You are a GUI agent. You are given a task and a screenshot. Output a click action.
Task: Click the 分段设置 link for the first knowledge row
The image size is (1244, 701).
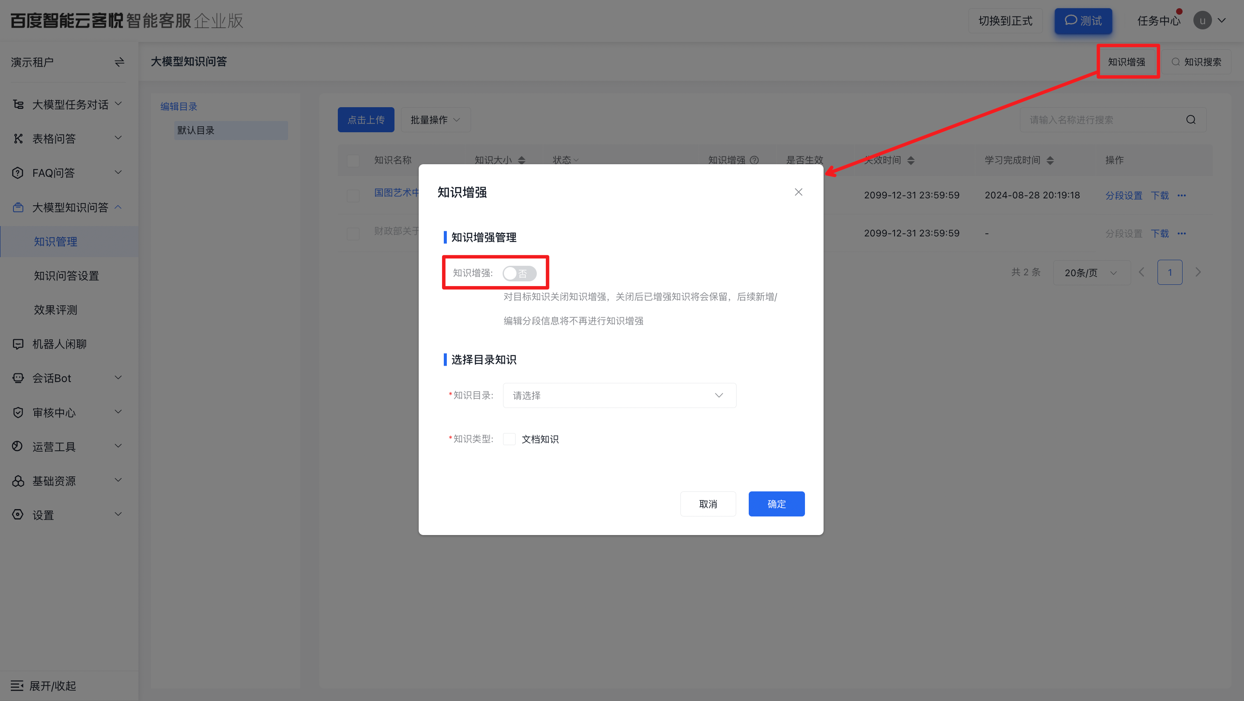click(1124, 195)
